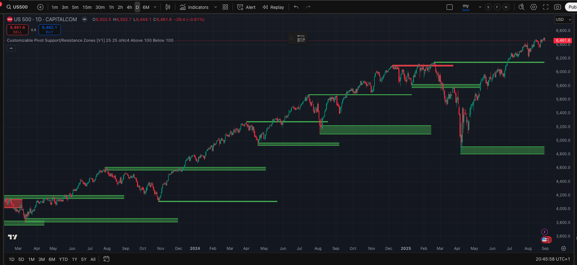Image resolution: width=577 pixels, height=265 pixels.
Task: Toggle the status dot next to CAPITALCOM
Action: pyautogui.click(x=85, y=19)
